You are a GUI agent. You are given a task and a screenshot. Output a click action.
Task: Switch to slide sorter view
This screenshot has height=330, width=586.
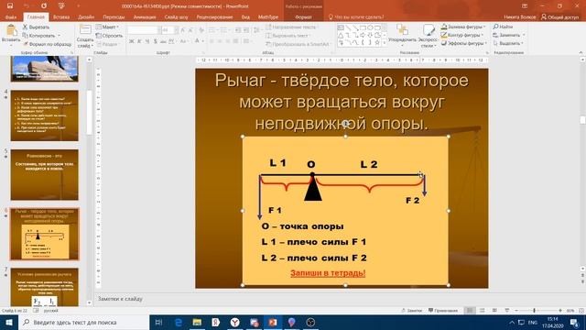483,311
